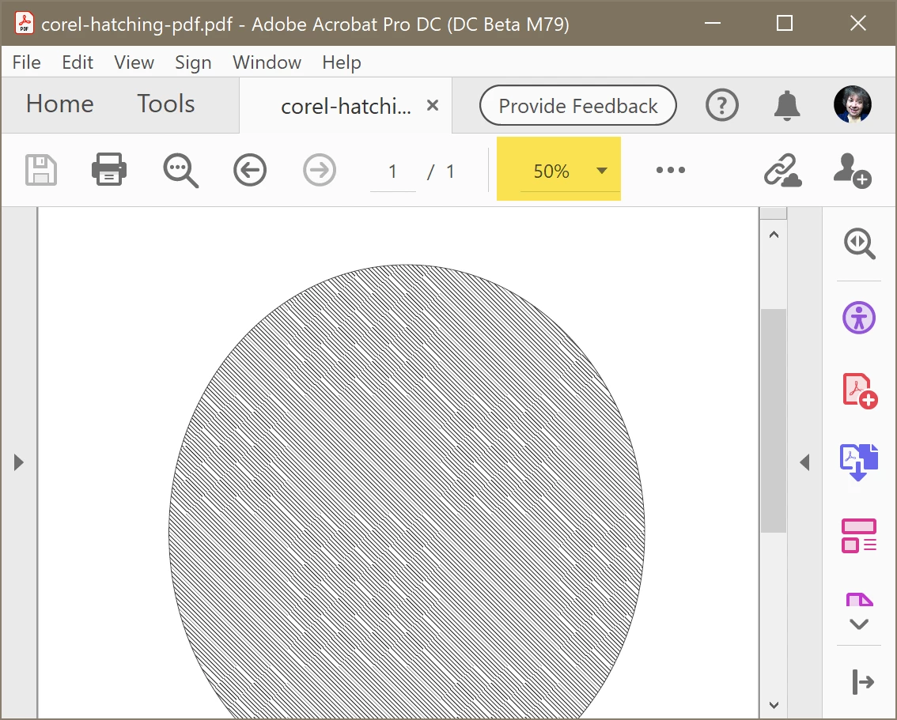The width and height of the screenshot is (897, 720).
Task: Click the vertical scrollbar thumb
Action: [774, 420]
